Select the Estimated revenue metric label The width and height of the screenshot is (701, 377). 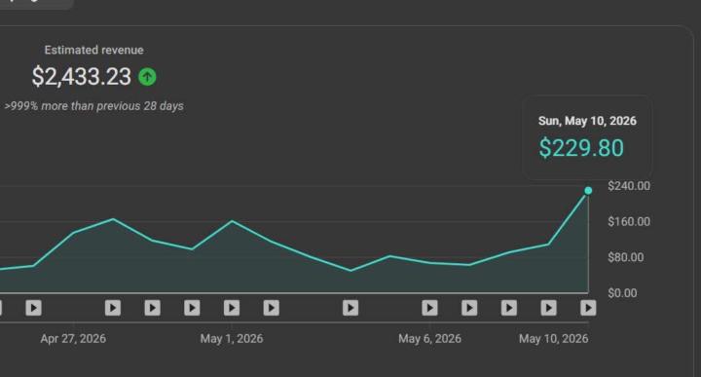pyautogui.click(x=93, y=50)
